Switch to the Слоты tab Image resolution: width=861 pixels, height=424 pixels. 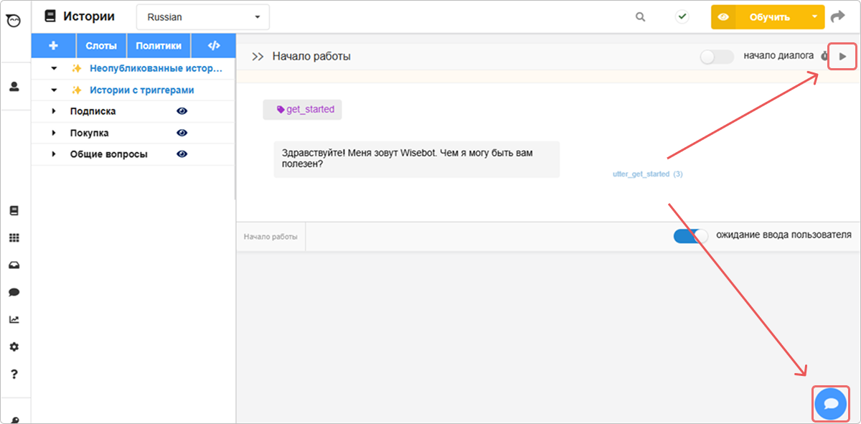[101, 46]
